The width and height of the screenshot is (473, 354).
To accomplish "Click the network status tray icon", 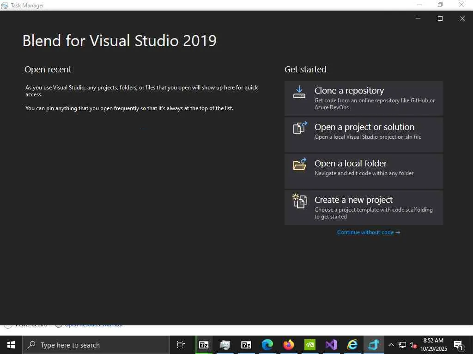I will [x=402, y=345].
